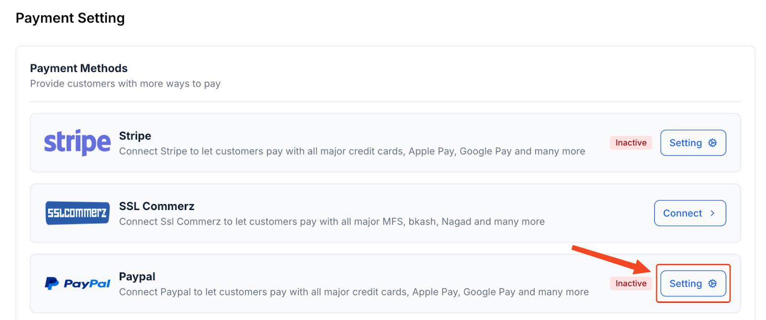The width and height of the screenshot is (766, 320).
Task: Click the gear icon on Stripe Setting button
Action: 712,143
